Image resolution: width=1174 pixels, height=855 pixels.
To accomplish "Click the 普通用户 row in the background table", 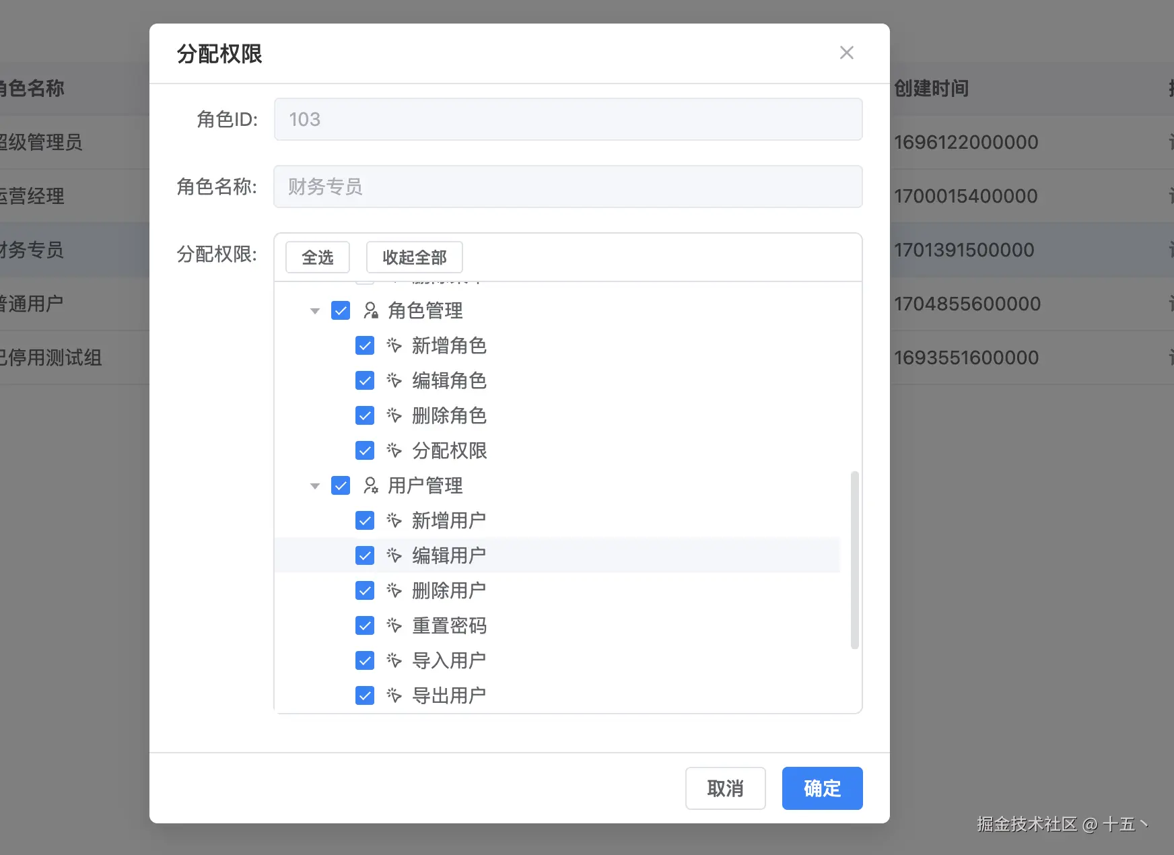I will point(32,304).
